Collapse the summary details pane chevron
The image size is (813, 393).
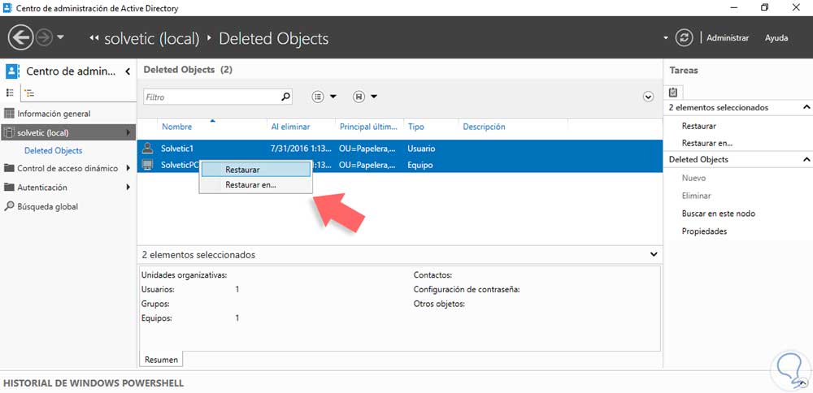pyautogui.click(x=654, y=254)
